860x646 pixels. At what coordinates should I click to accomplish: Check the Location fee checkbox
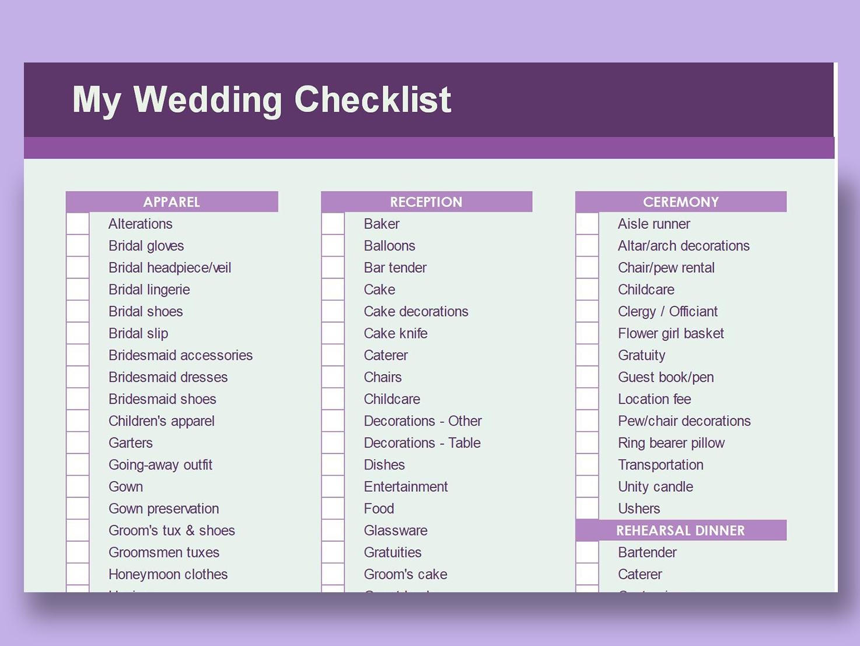point(588,399)
